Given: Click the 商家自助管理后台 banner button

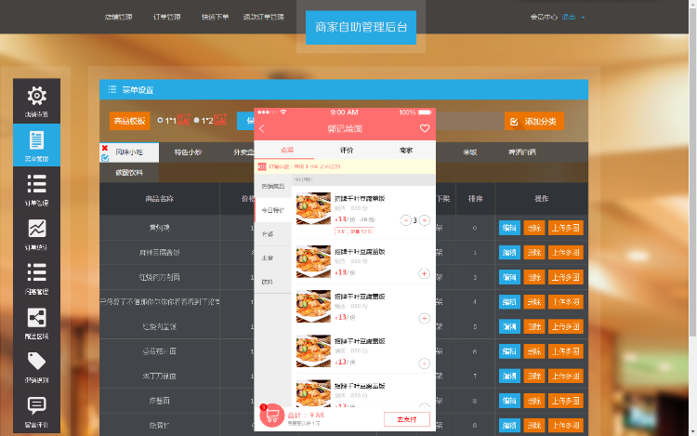Looking at the screenshot, I should (361, 27).
